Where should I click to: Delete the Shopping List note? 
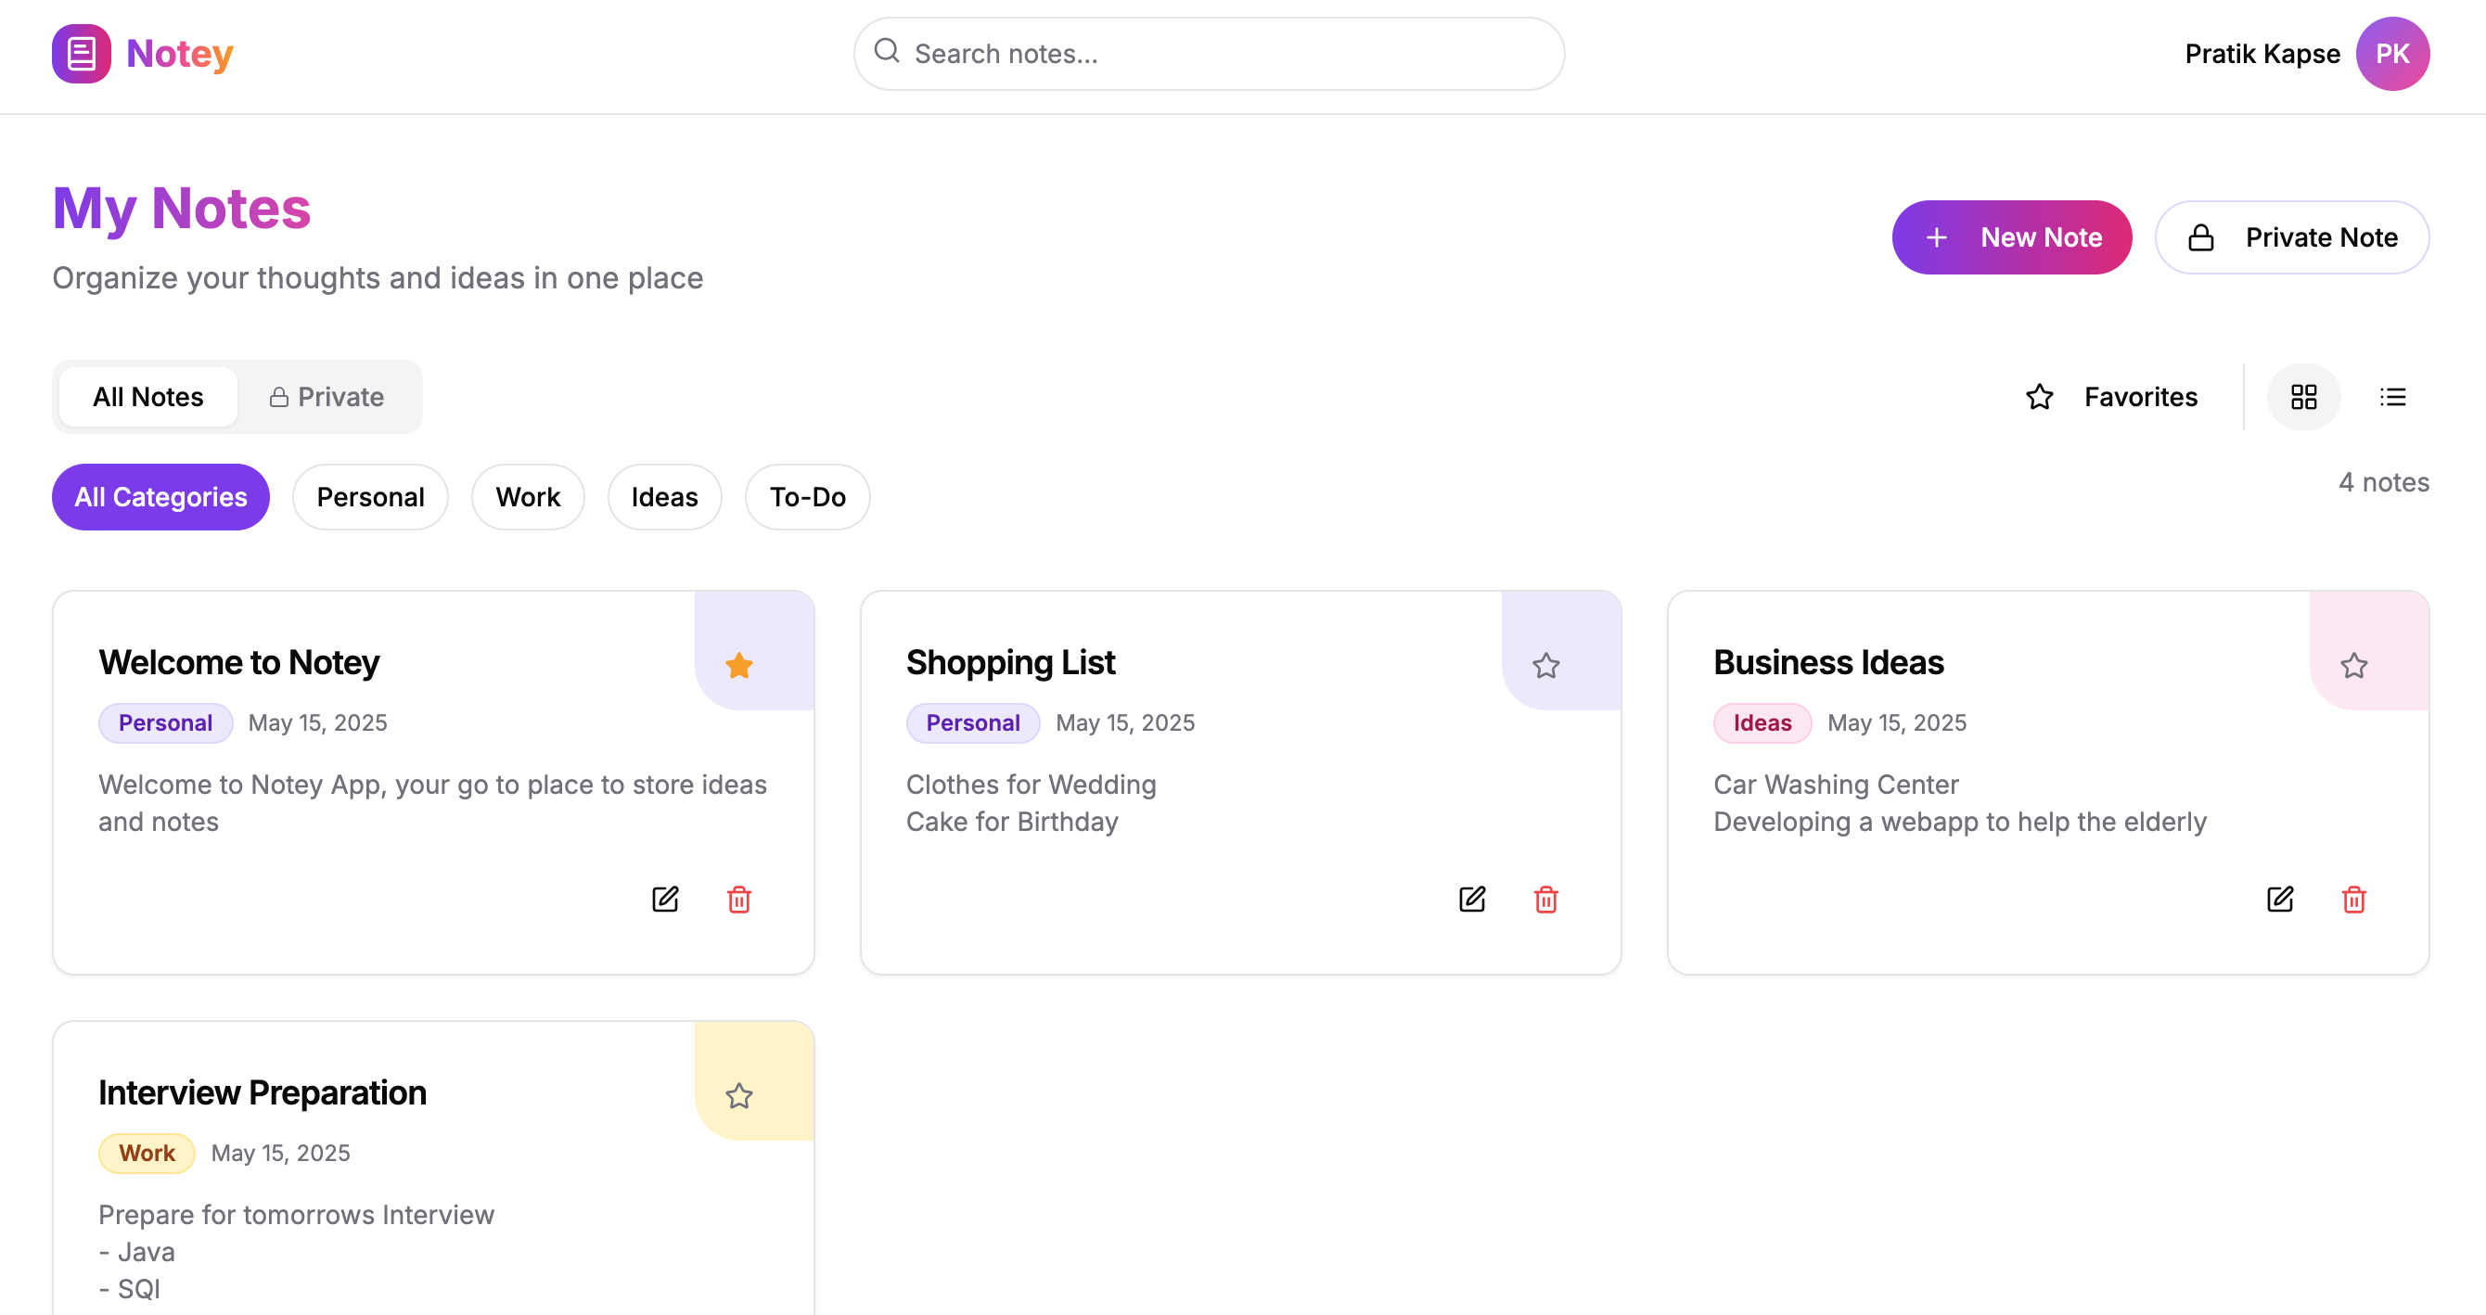point(1546,900)
